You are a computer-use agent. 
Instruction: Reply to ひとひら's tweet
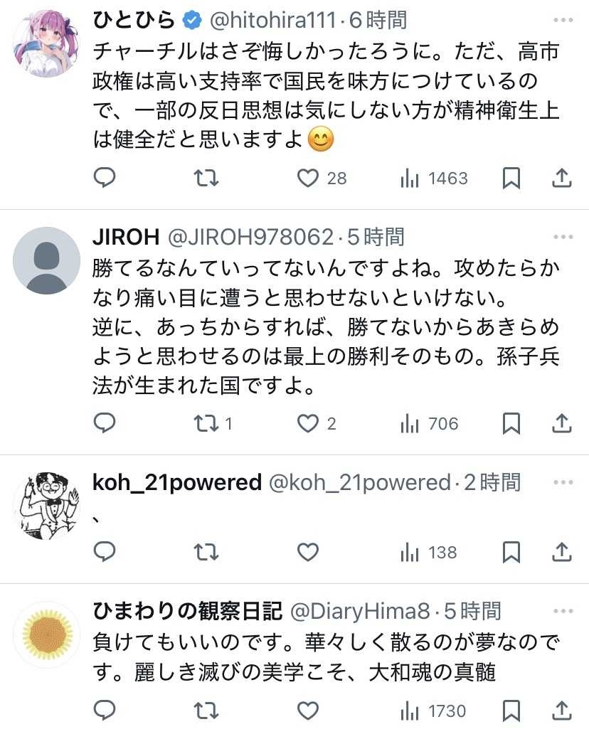point(105,178)
